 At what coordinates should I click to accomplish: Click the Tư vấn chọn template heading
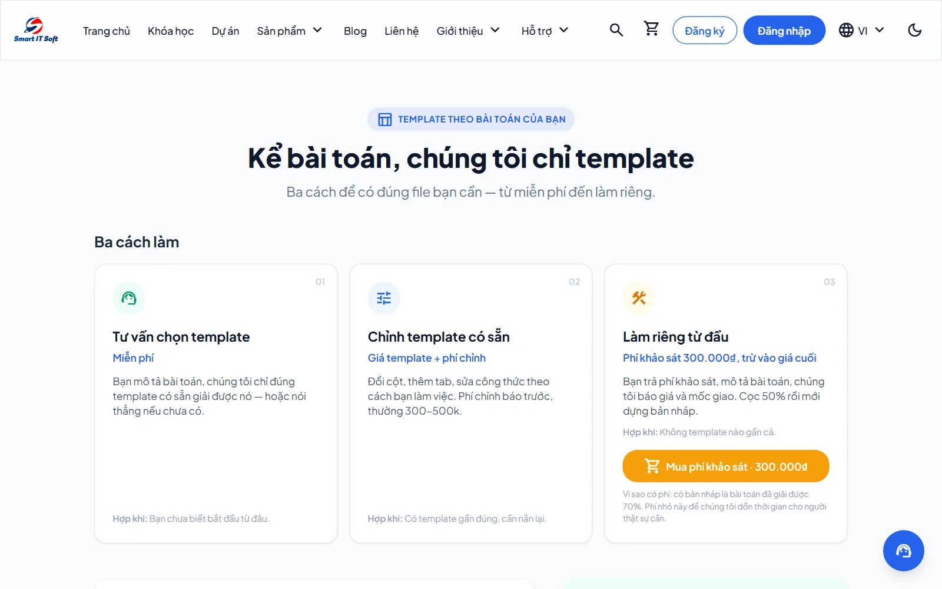pyautogui.click(x=181, y=337)
